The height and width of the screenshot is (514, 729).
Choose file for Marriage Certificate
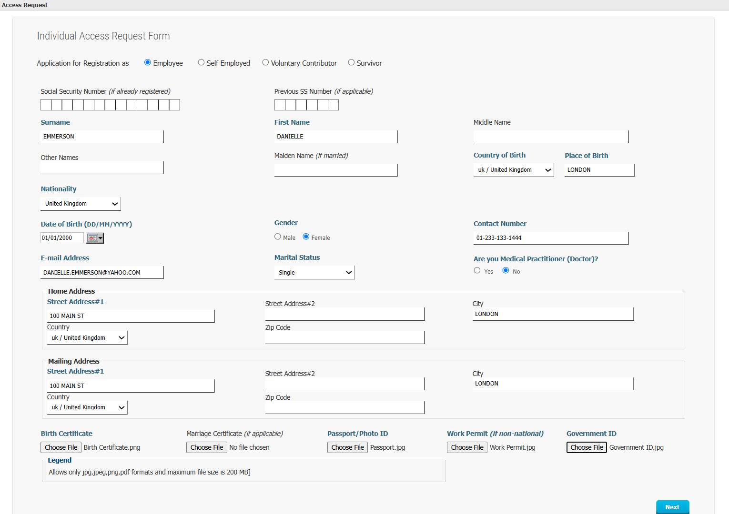click(207, 447)
